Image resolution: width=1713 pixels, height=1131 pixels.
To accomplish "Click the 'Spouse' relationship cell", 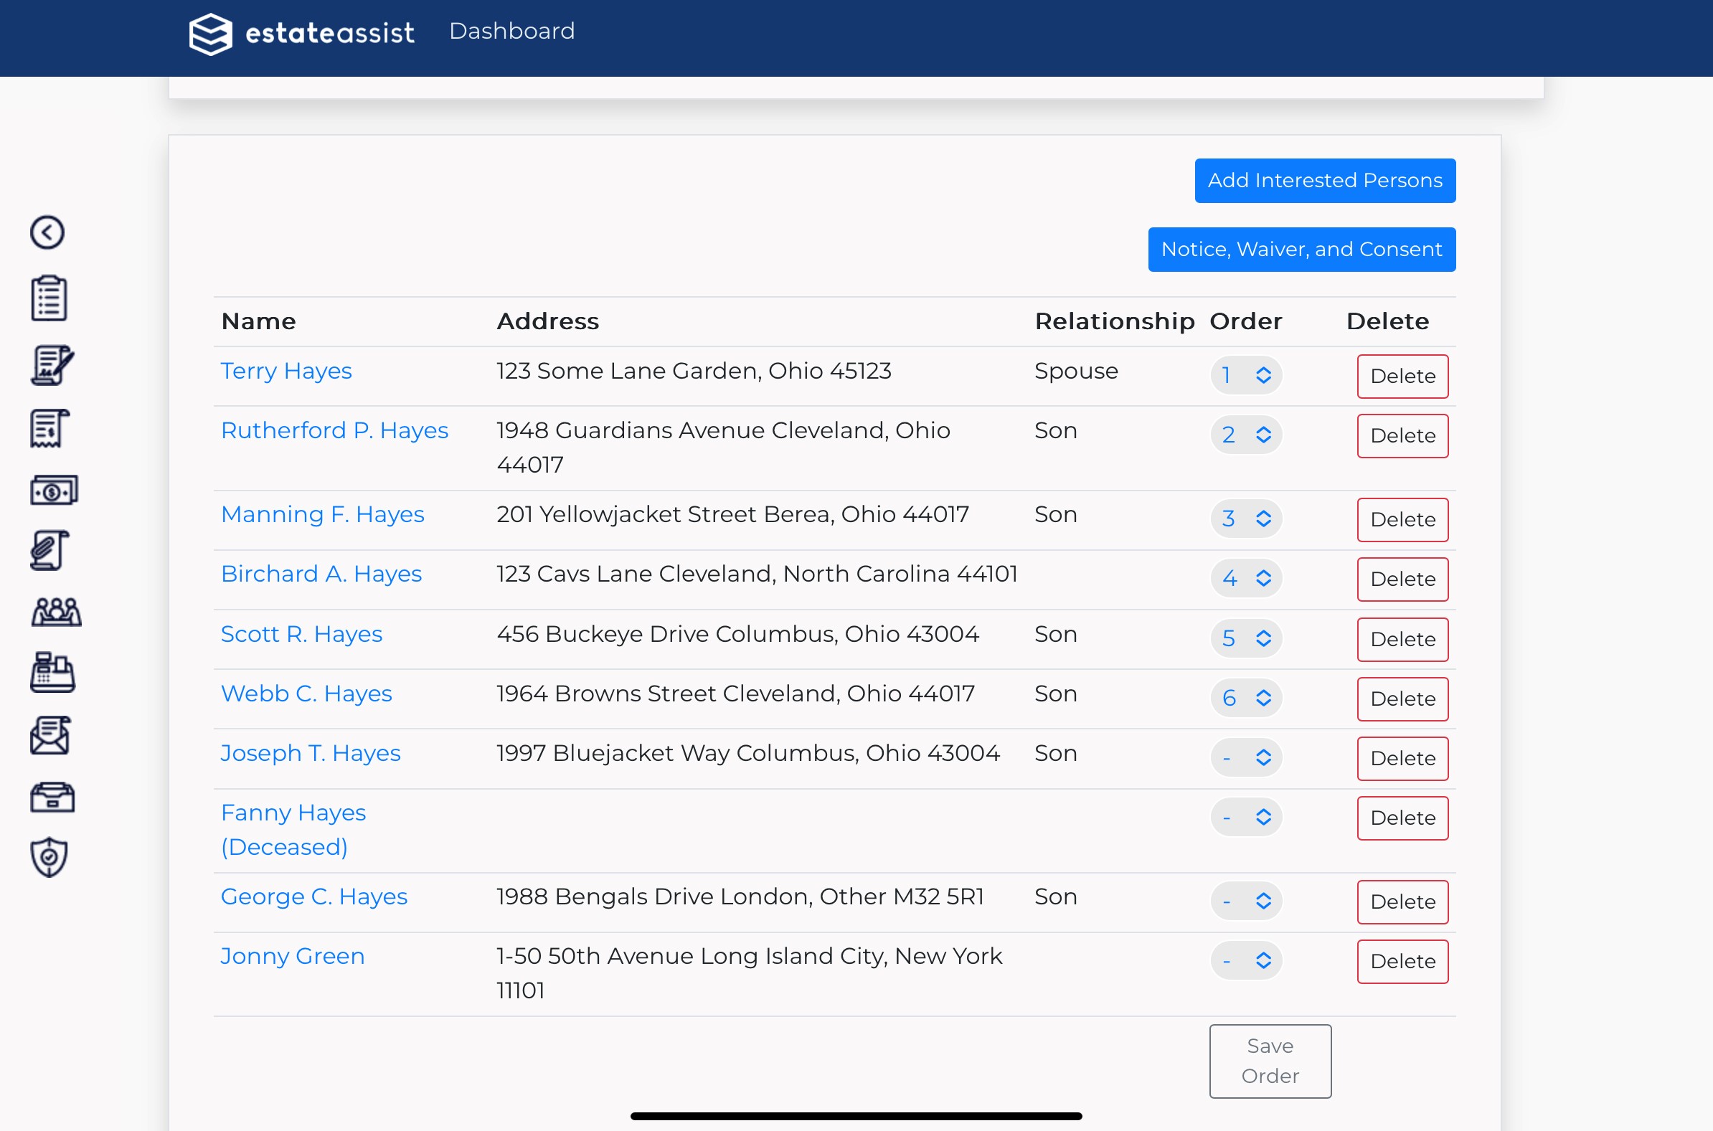I will pyautogui.click(x=1076, y=371).
